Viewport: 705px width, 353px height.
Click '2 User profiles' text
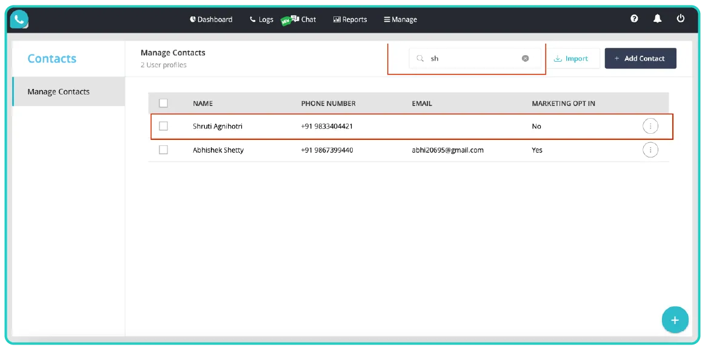click(163, 65)
